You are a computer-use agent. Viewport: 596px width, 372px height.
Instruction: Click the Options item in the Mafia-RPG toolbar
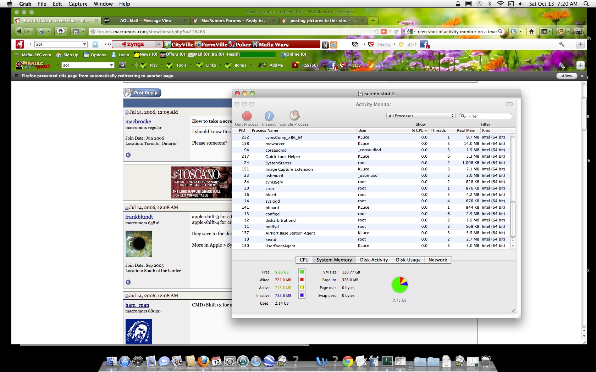95,55
